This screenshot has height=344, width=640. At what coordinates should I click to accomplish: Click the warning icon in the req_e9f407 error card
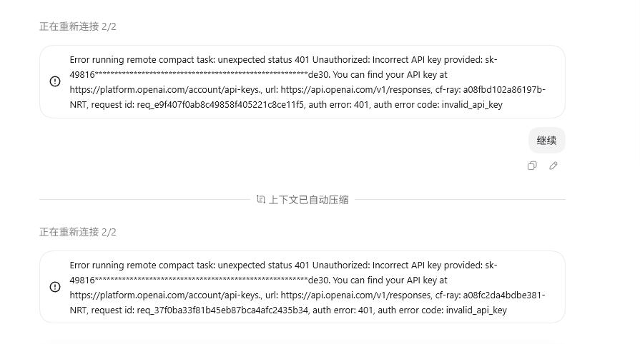pyautogui.click(x=55, y=81)
